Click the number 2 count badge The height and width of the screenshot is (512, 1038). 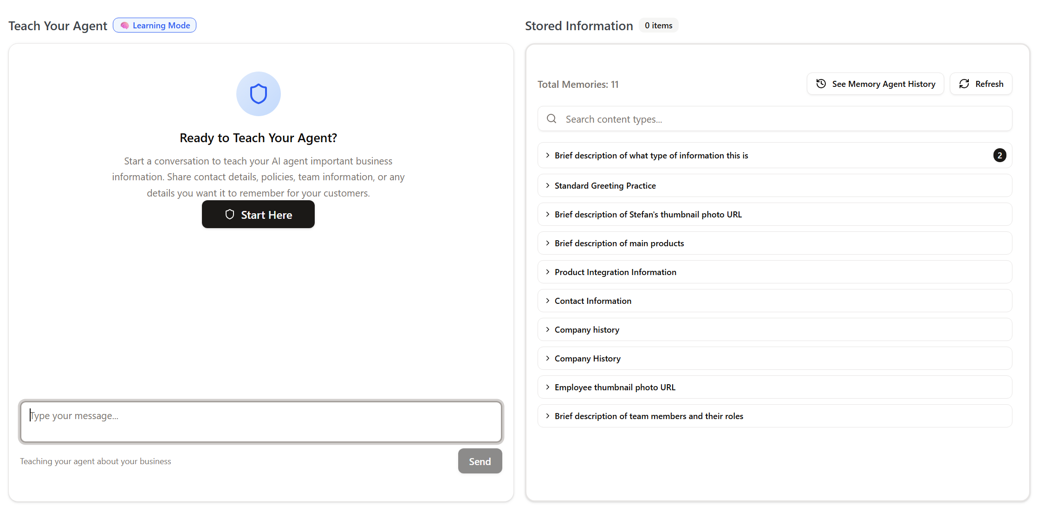coord(999,155)
